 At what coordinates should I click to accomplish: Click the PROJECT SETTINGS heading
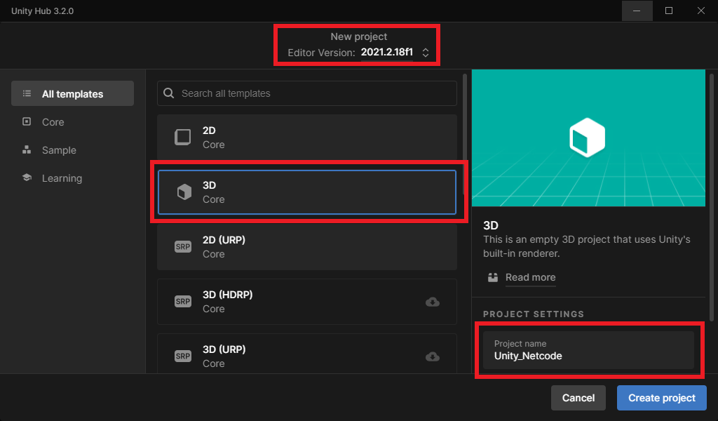point(534,314)
